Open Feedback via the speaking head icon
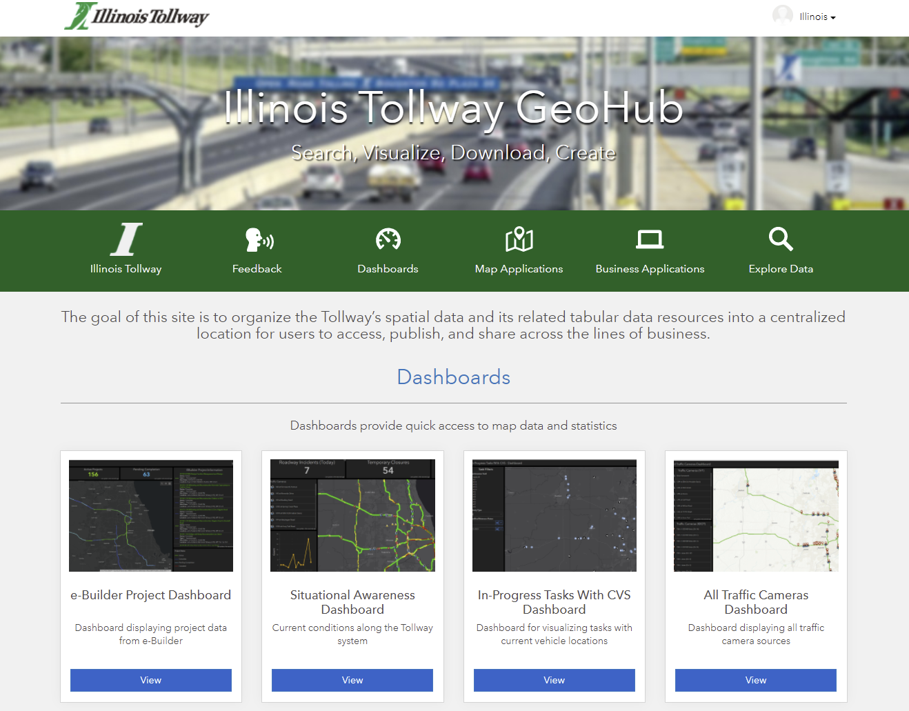Screen dimensions: 909x711 [x=259, y=239]
